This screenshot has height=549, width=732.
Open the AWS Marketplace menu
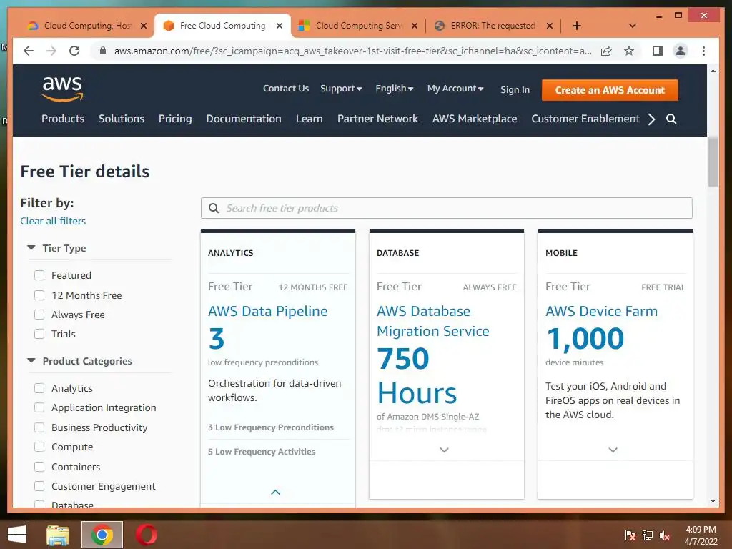(x=475, y=119)
